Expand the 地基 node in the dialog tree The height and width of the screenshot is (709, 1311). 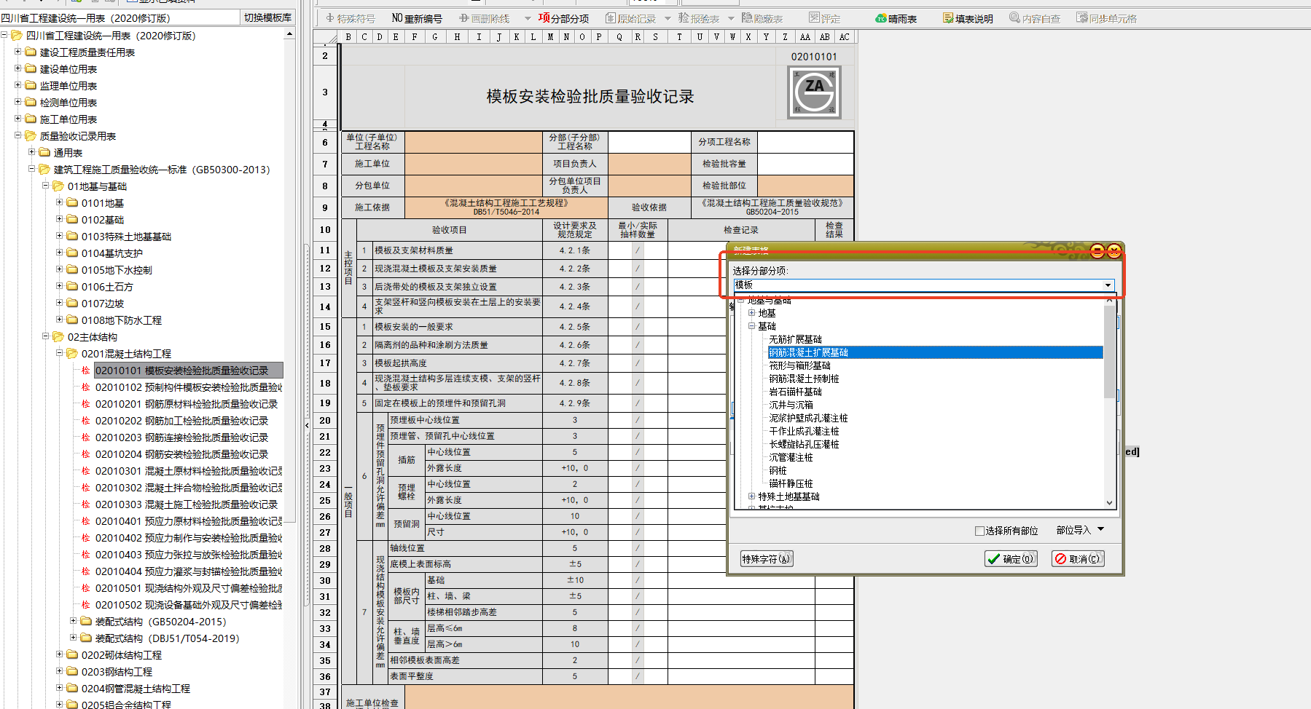(x=752, y=313)
